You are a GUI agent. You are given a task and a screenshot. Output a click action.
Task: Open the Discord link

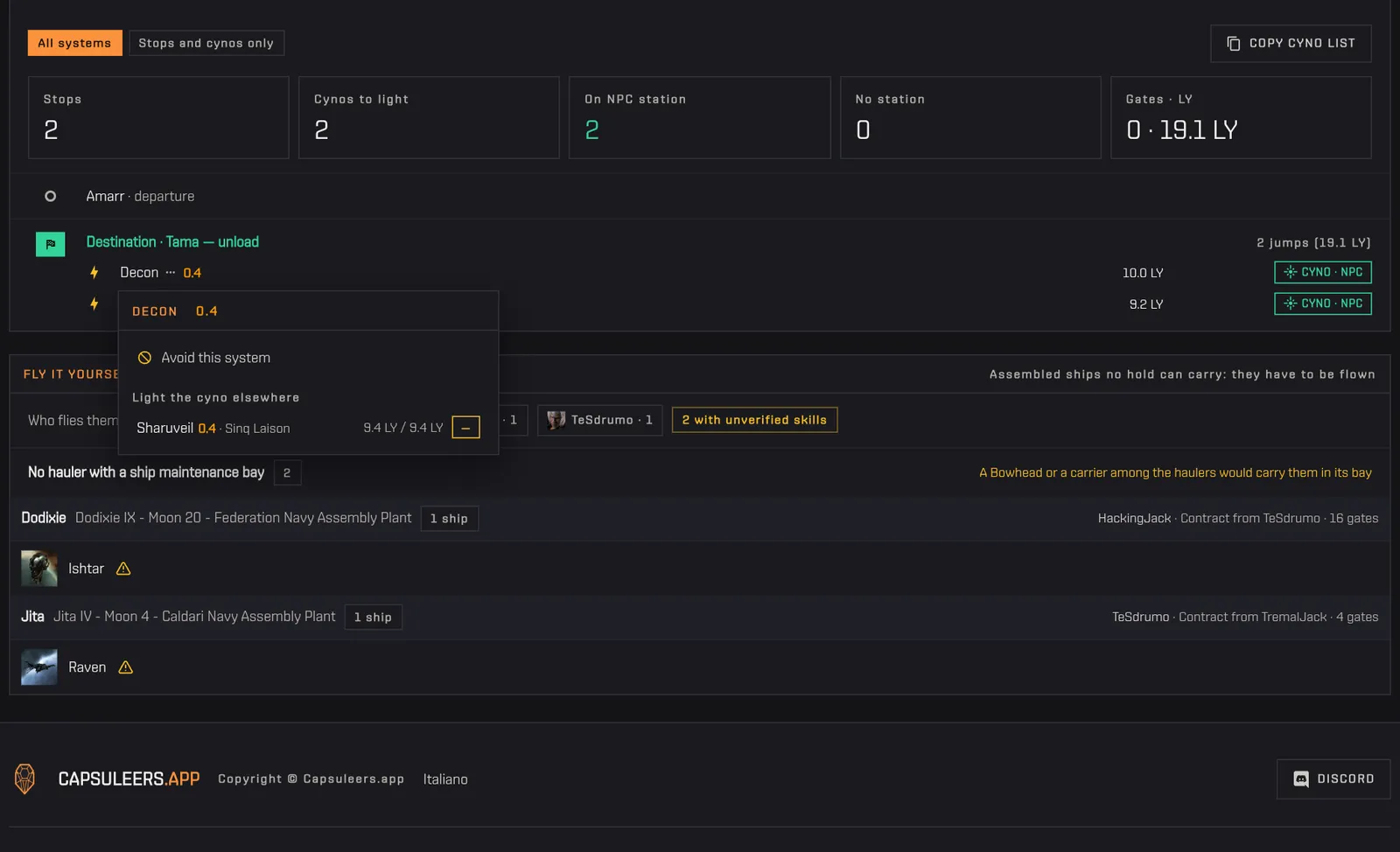pos(1333,779)
